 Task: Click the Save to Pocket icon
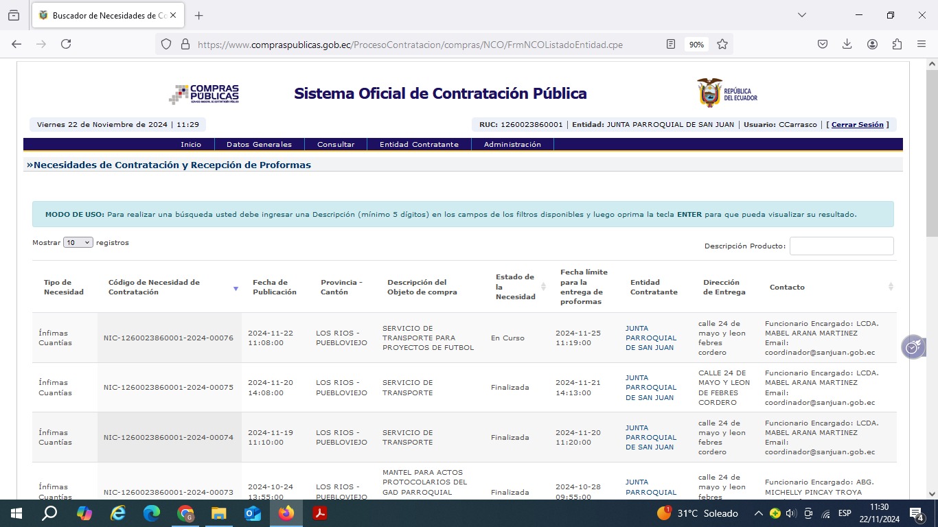tap(823, 44)
